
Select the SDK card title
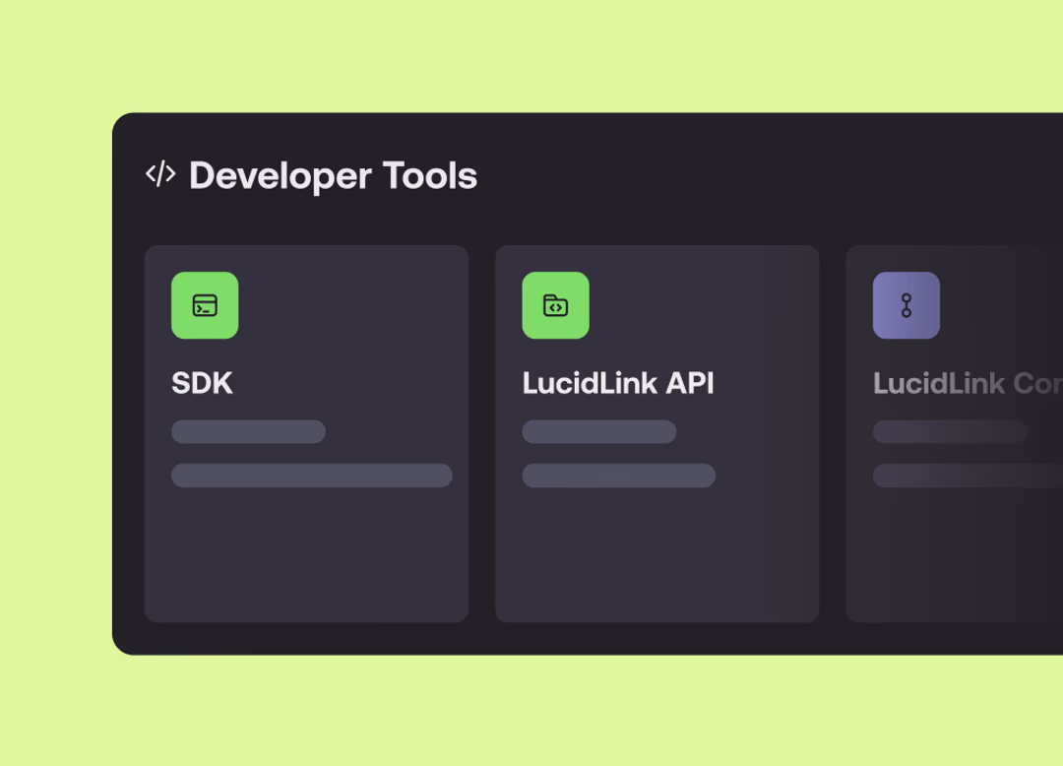point(202,383)
